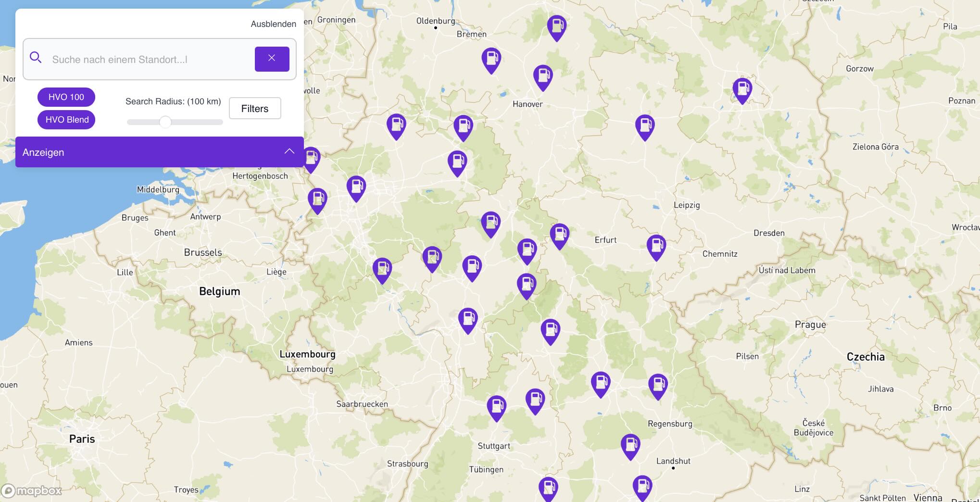
Task: Collapse the Anzeigen panel chevron
Action: tap(289, 151)
